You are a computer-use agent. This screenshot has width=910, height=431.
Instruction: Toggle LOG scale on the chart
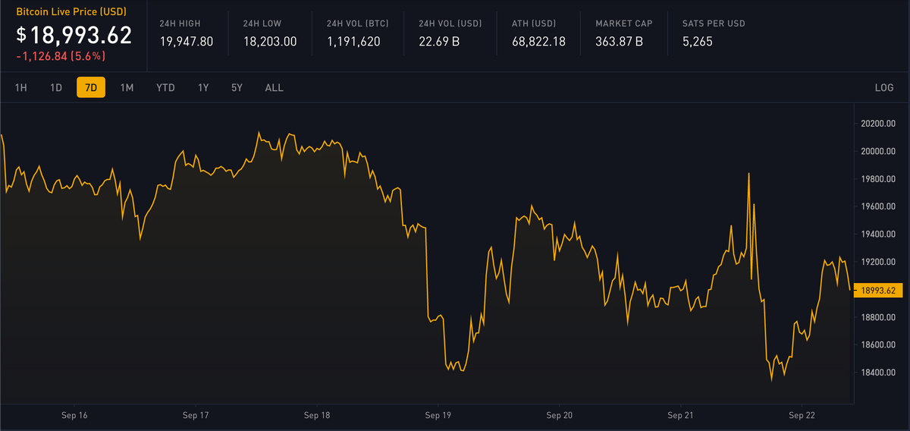click(883, 88)
